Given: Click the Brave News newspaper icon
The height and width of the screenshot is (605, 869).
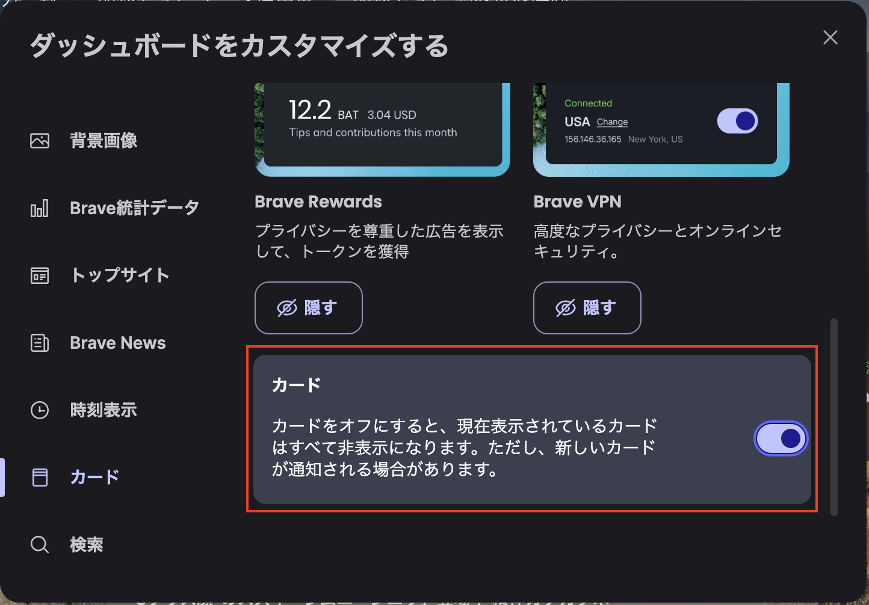Looking at the screenshot, I should (x=40, y=343).
